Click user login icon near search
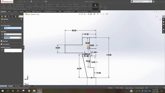The width and height of the screenshot is (165, 93). pyautogui.click(x=154, y=2)
